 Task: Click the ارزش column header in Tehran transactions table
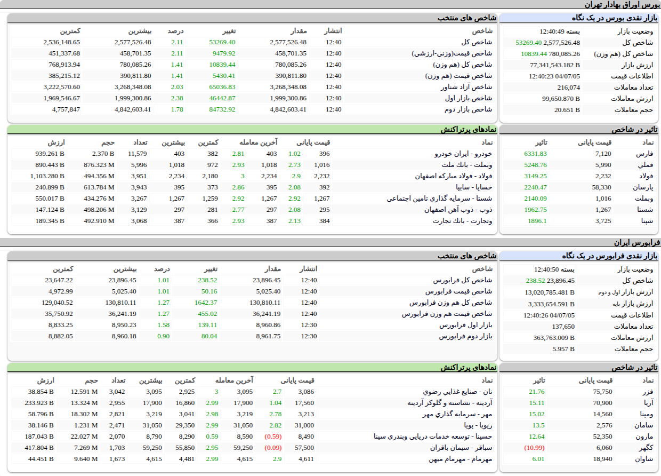pos(57,142)
